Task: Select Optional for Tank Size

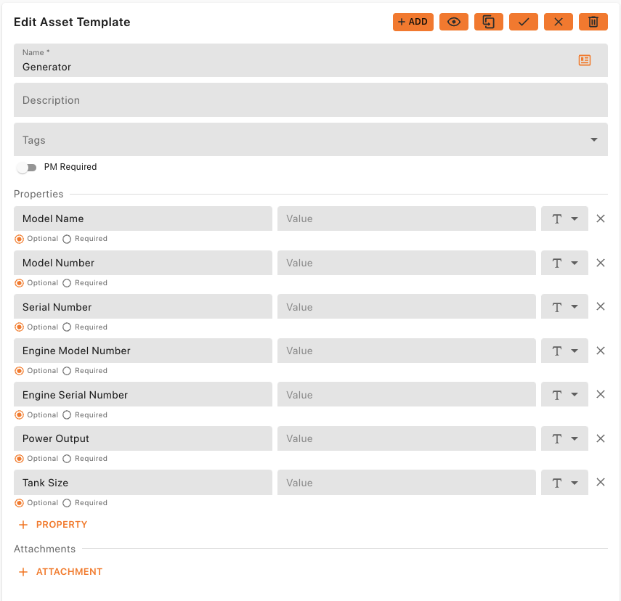Action: [19, 503]
